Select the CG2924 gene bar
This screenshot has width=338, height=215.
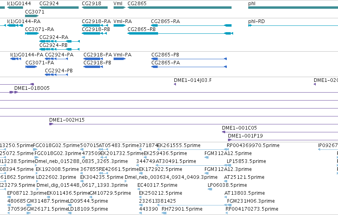59,8
